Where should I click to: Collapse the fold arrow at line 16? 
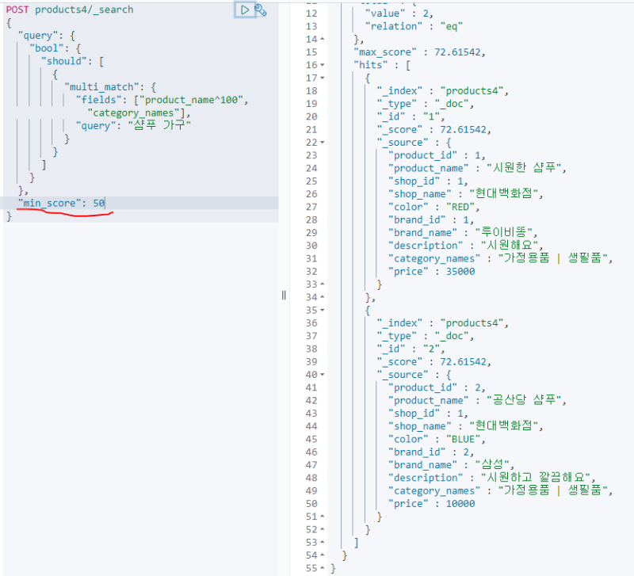point(323,65)
